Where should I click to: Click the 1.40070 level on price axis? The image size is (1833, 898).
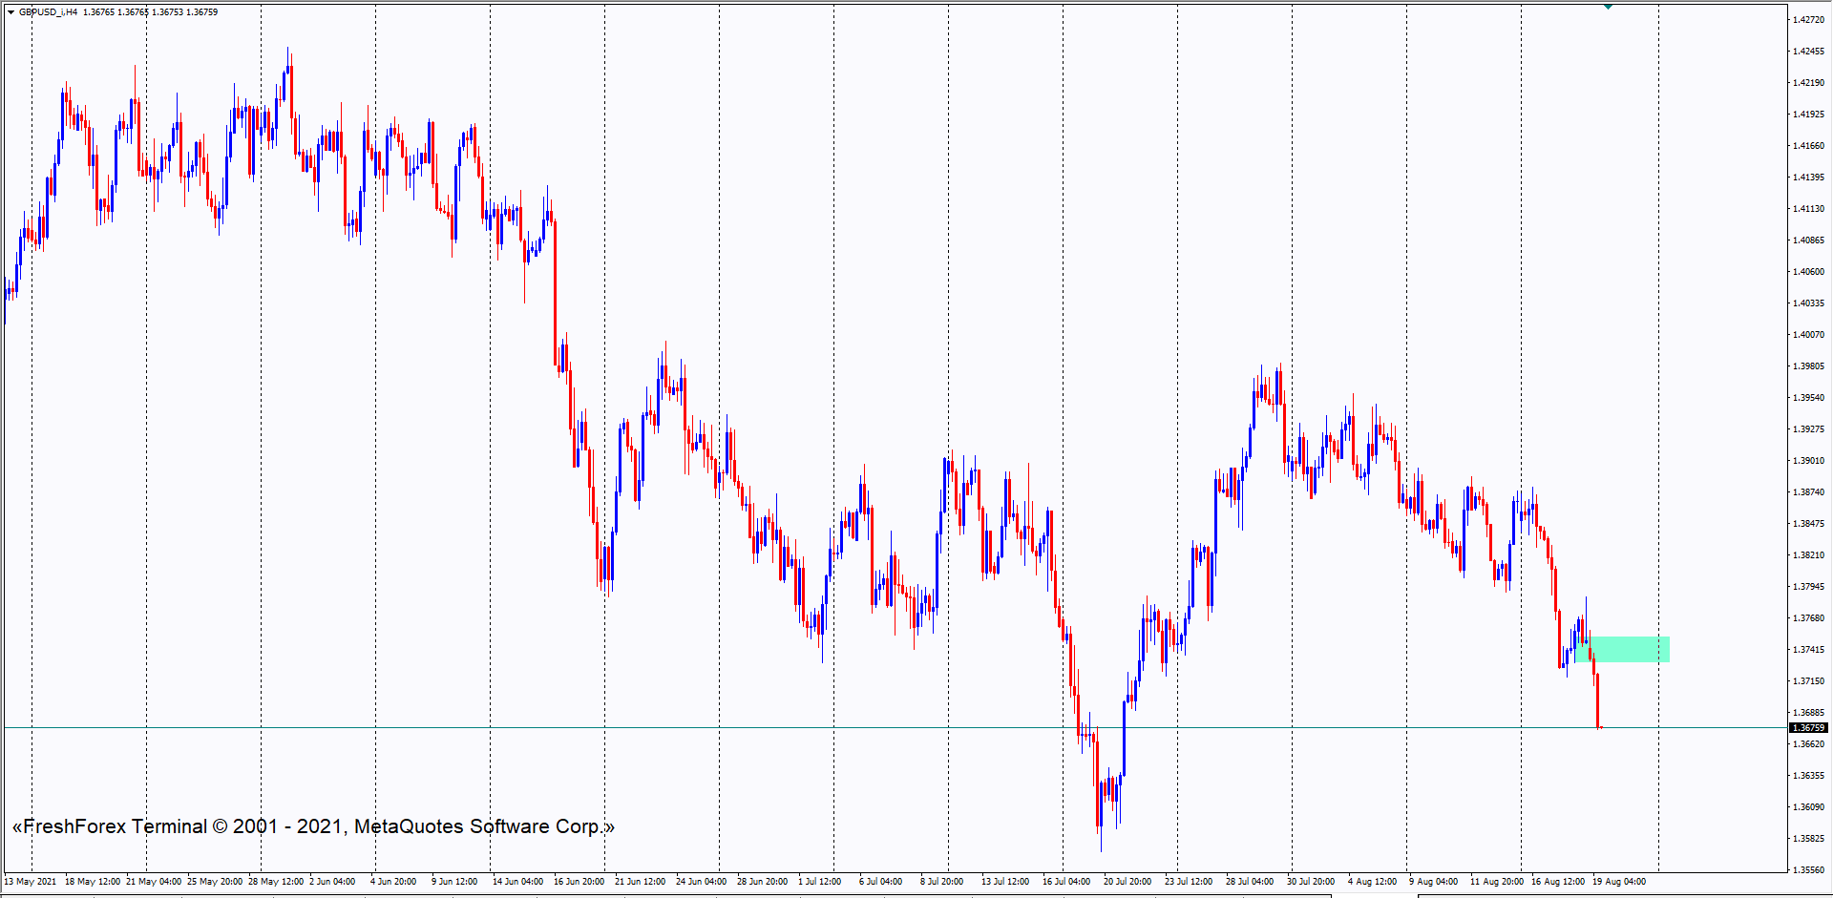1808,335
